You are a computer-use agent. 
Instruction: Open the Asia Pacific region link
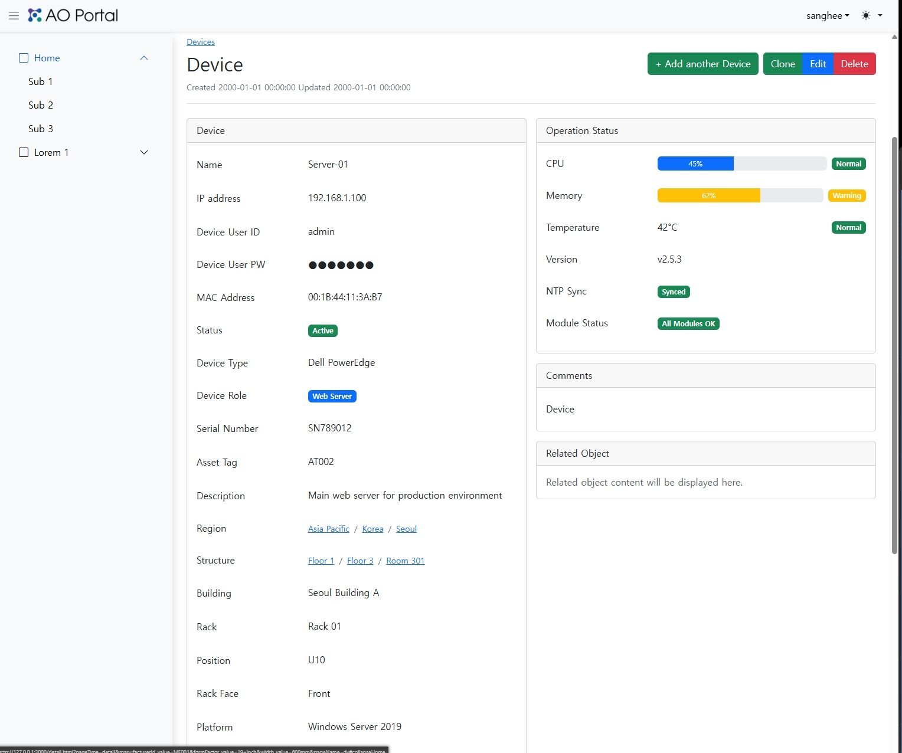tap(329, 529)
